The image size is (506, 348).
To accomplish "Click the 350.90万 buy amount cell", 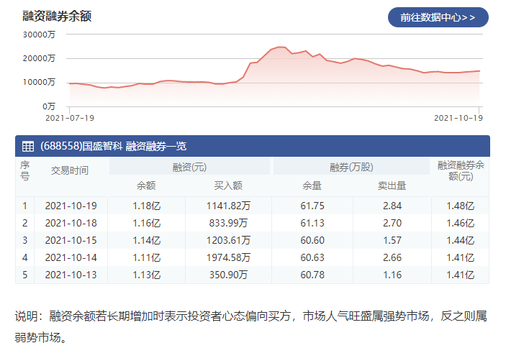I will 228,275.
